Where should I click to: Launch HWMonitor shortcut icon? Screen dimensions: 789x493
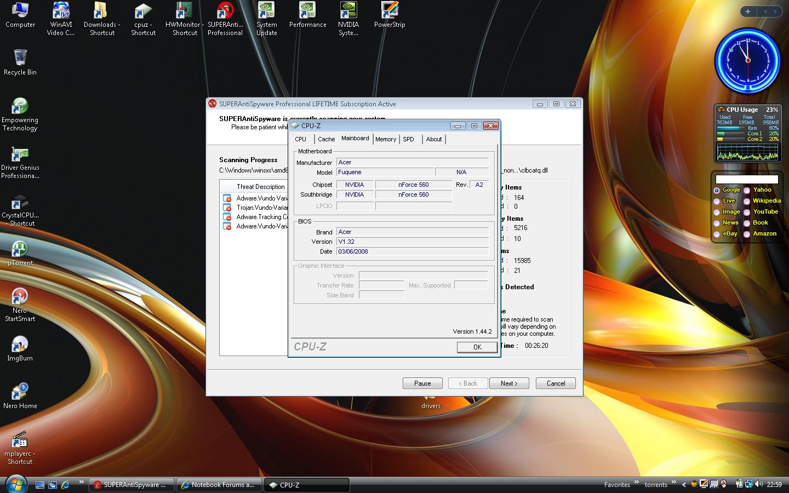click(x=185, y=19)
